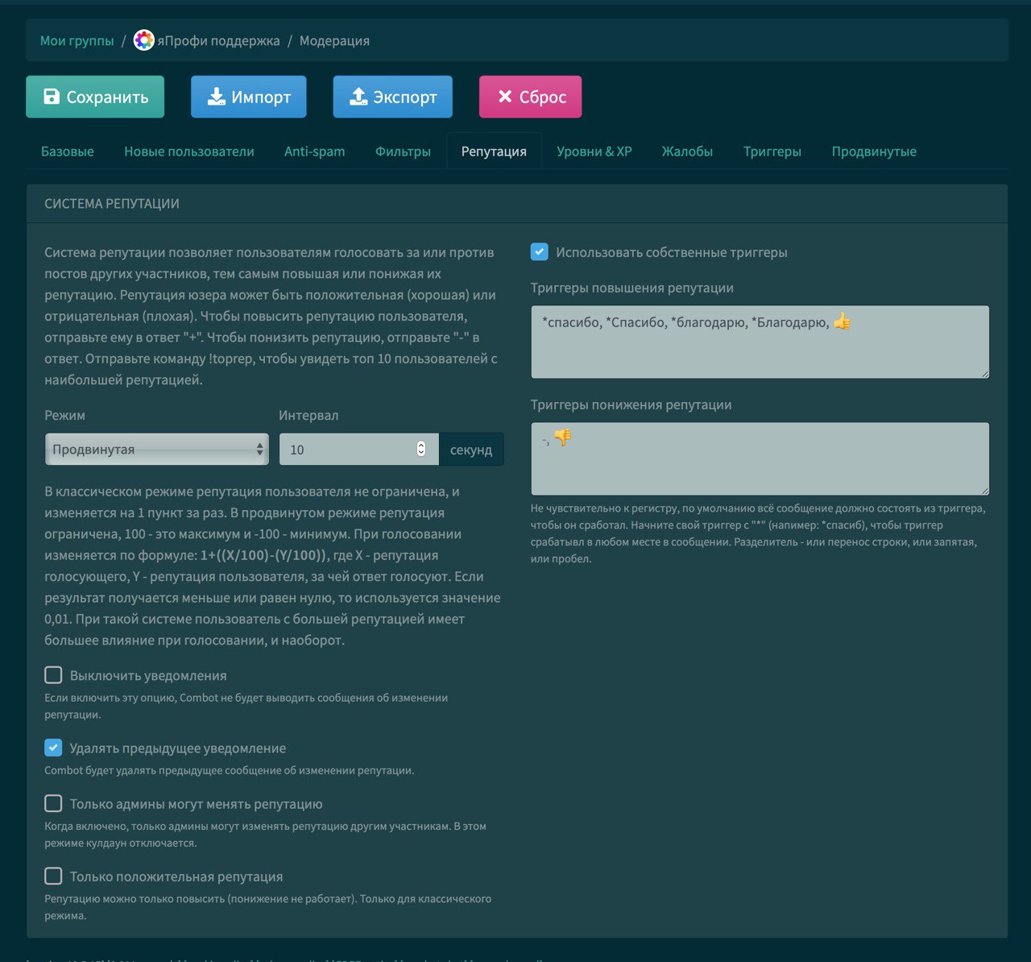Screen dimensions: 1031x962
Task: Click the Модерация breadcrumb text
Action: (x=334, y=40)
